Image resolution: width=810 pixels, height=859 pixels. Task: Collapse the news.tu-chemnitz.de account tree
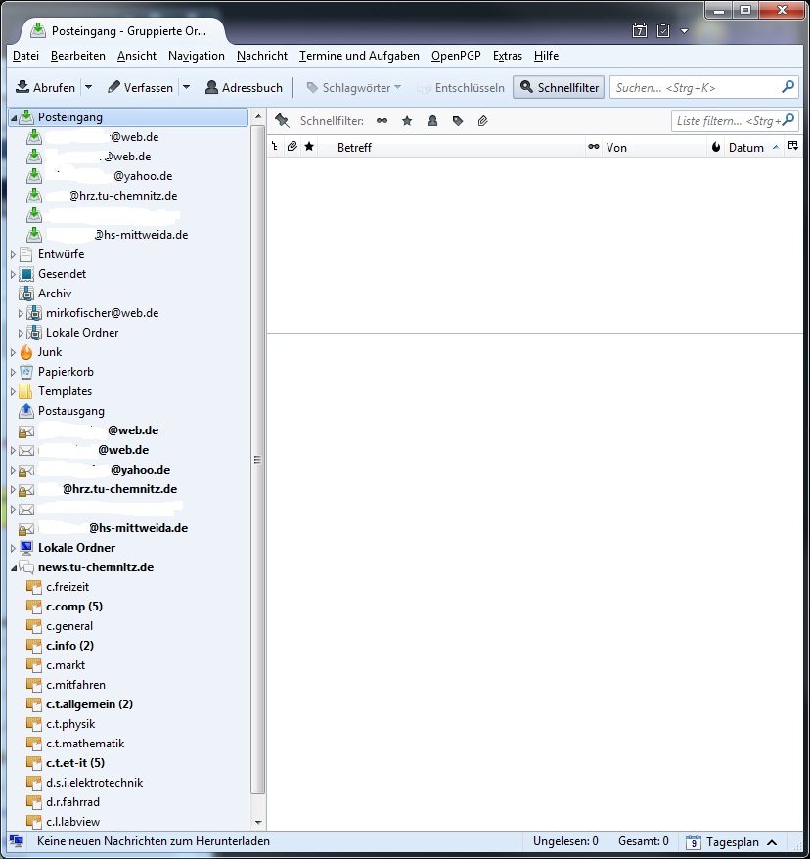point(14,567)
